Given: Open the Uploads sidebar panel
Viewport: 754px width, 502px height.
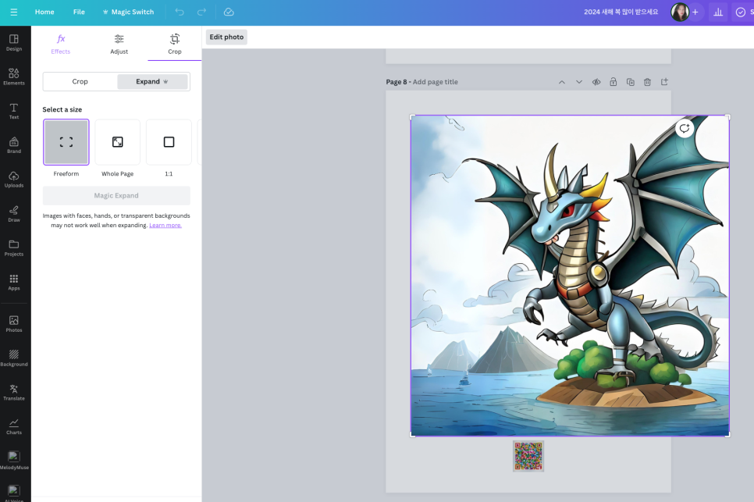Looking at the screenshot, I should [14, 180].
